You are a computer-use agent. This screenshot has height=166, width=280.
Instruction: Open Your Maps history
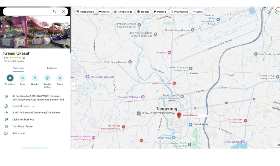pos(22,126)
